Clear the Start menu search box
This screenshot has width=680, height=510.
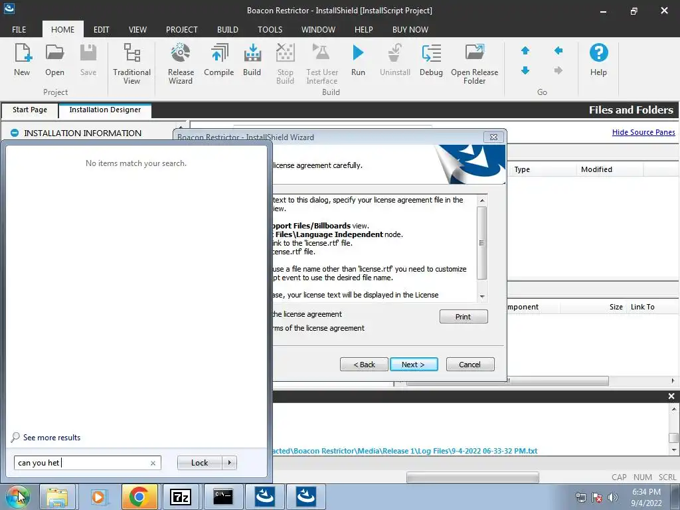point(153,463)
